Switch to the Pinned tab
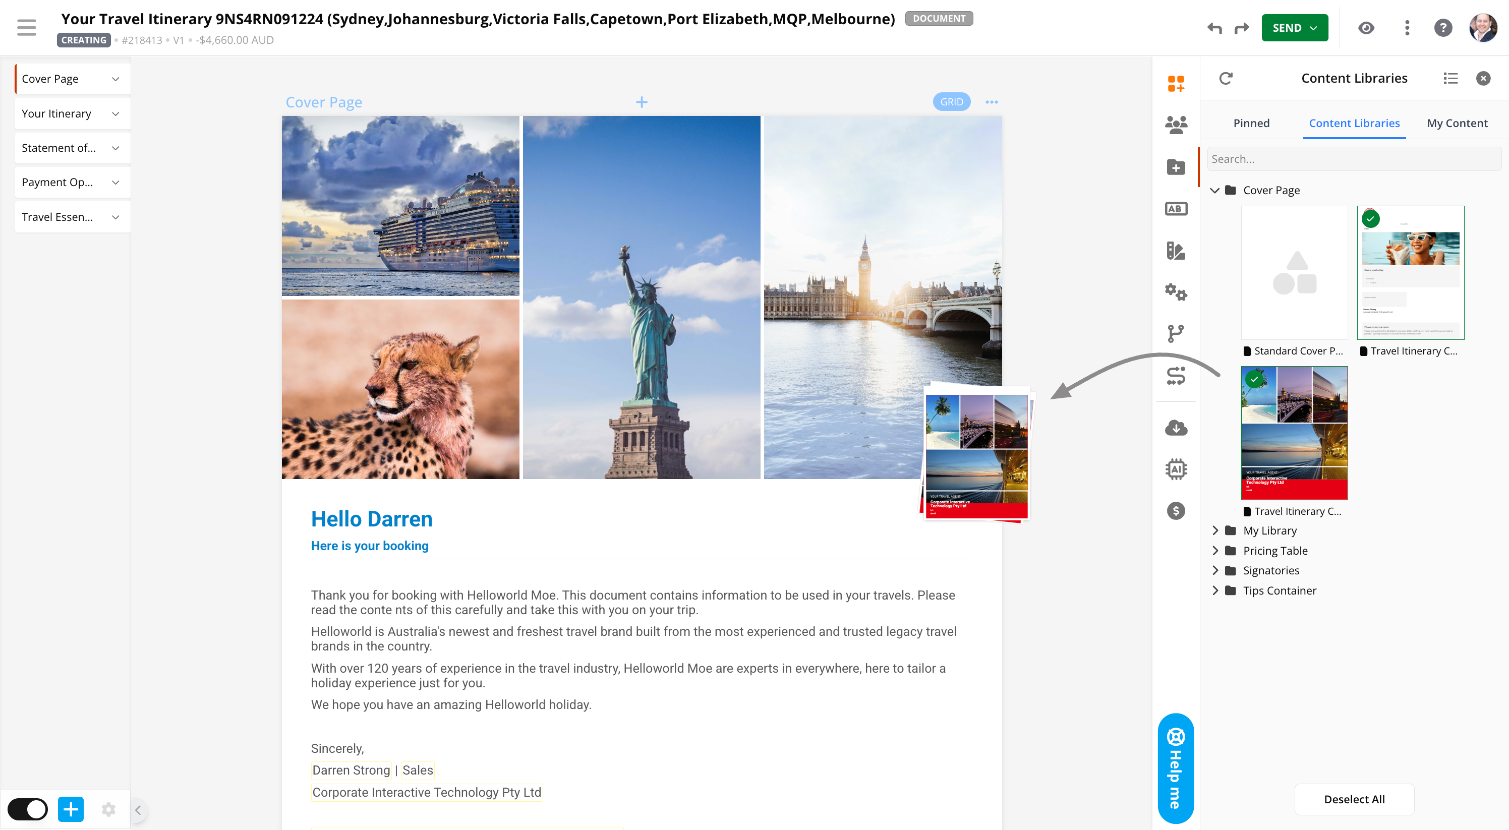This screenshot has height=830, width=1509. click(1251, 123)
